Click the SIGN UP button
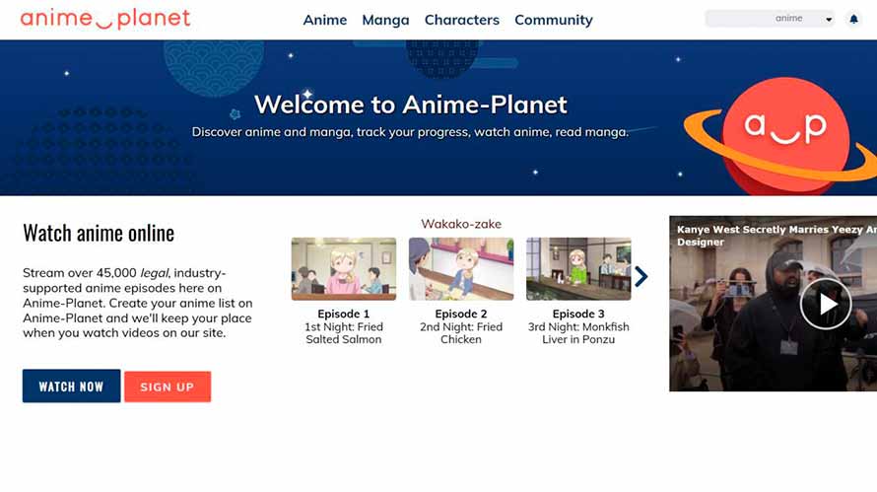877x492 pixels. pyautogui.click(x=168, y=387)
